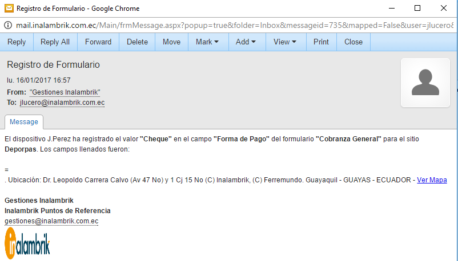The image size is (458, 261).
Task: Click the mail envelope window icon
Action: 9,8
